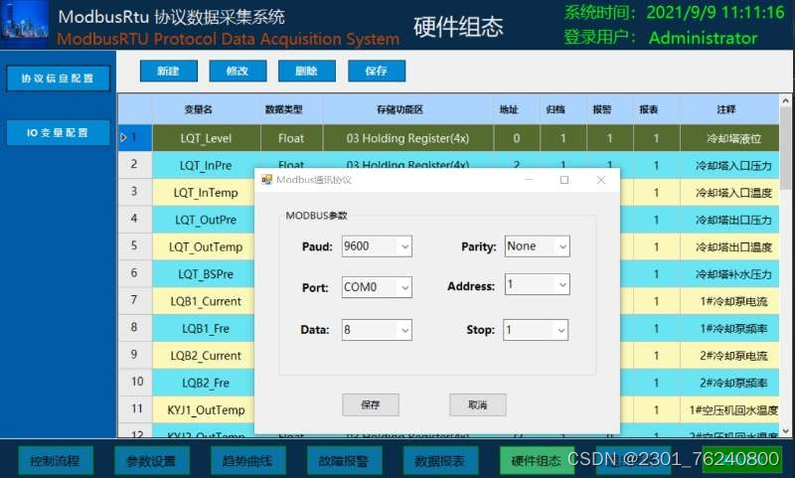Click table scrollbar down arrow
Image resolution: width=795 pixels, height=478 pixels.
click(x=785, y=431)
